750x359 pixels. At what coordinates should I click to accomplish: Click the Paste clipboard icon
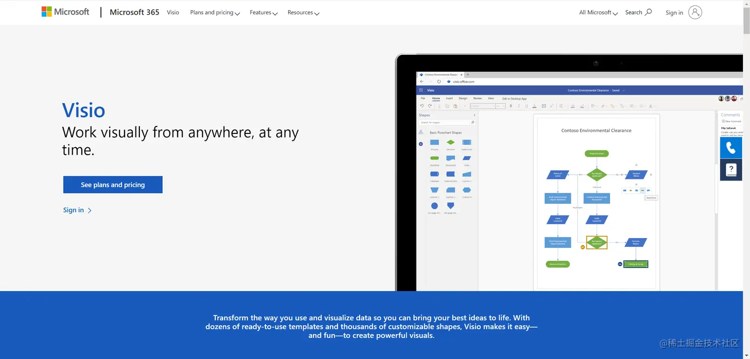[x=455, y=106]
